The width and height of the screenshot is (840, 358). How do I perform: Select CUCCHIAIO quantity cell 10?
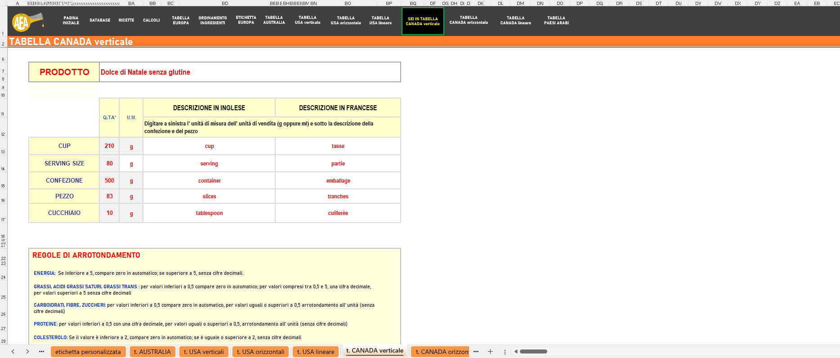point(109,213)
